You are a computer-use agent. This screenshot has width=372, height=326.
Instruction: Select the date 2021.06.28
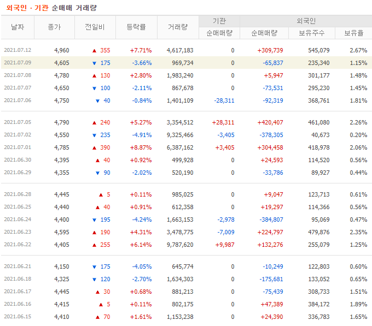pyautogui.click(x=18, y=194)
